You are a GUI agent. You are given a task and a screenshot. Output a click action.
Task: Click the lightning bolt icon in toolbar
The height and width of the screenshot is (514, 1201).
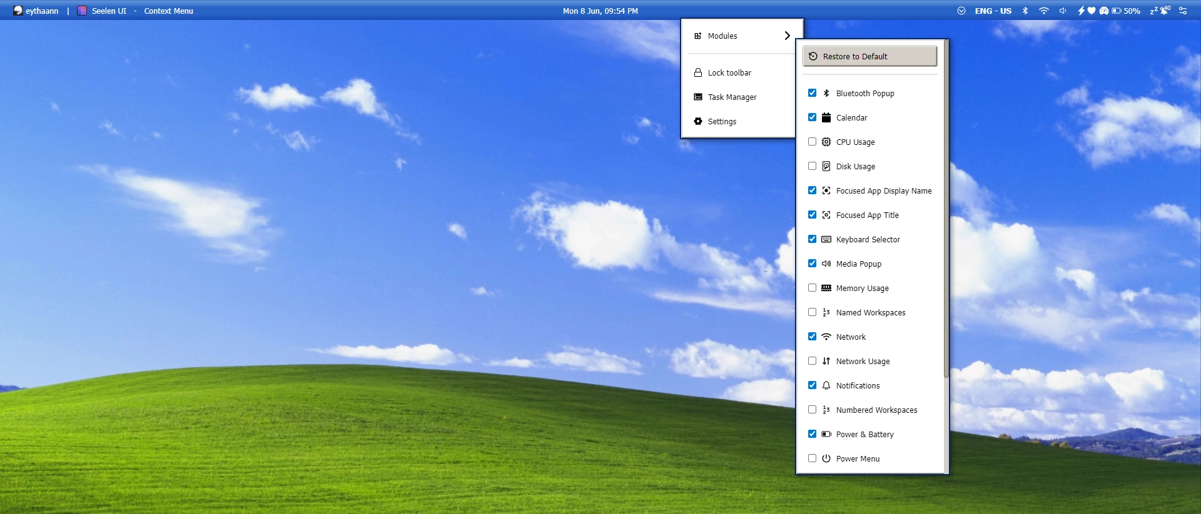[x=1081, y=11]
